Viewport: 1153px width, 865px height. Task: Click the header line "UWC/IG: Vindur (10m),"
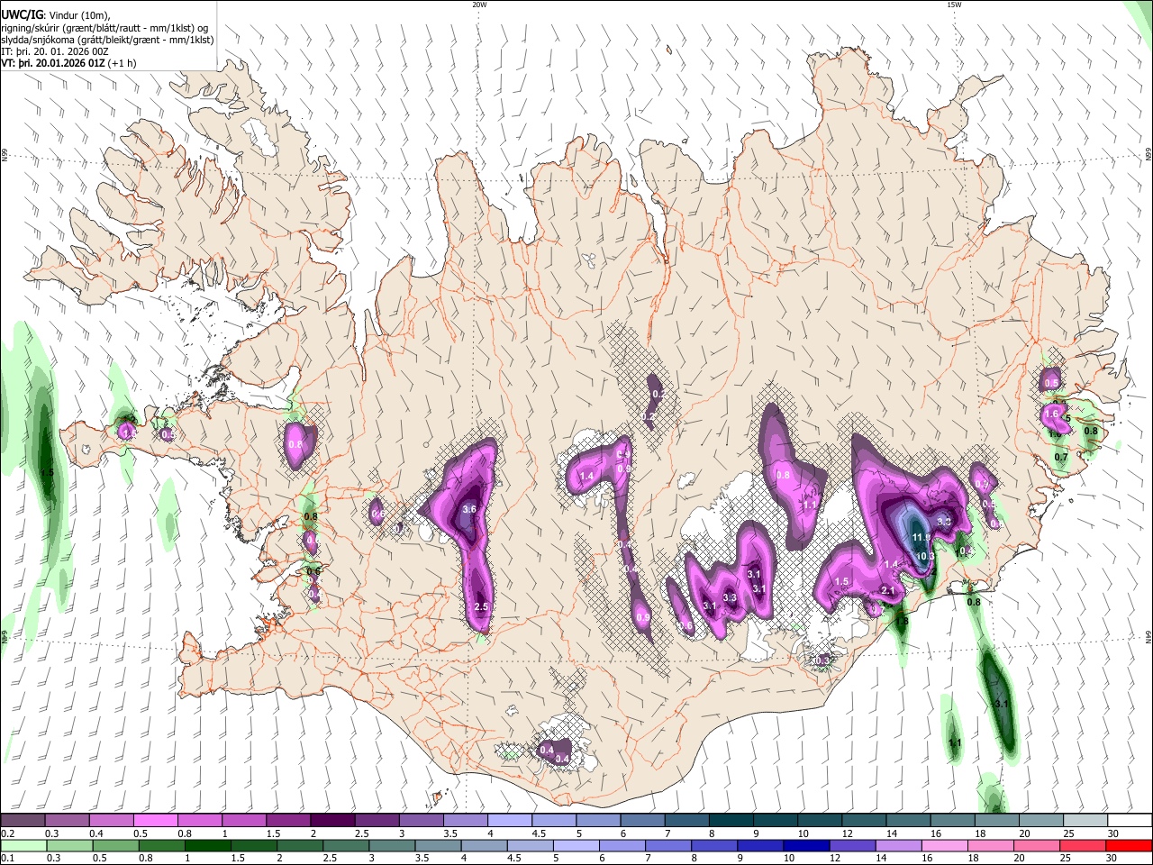coord(57,14)
